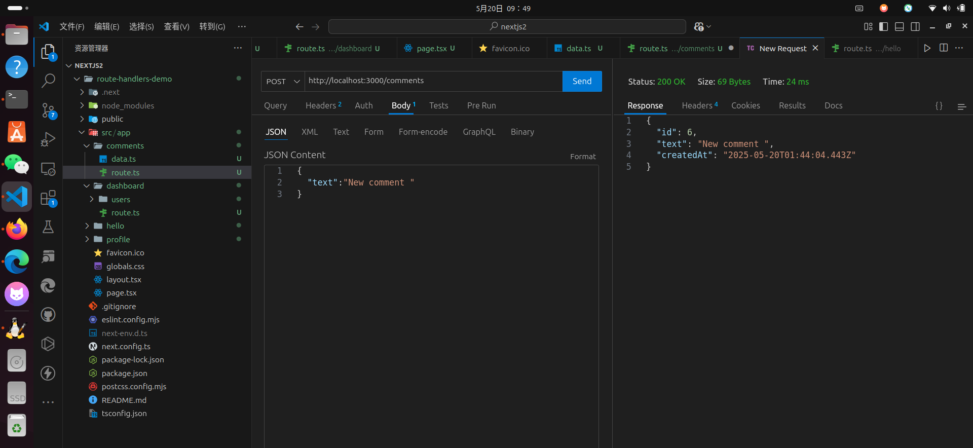
Task: Open Firefox from the Ubuntu dock
Action: pyautogui.click(x=17, y=229)
